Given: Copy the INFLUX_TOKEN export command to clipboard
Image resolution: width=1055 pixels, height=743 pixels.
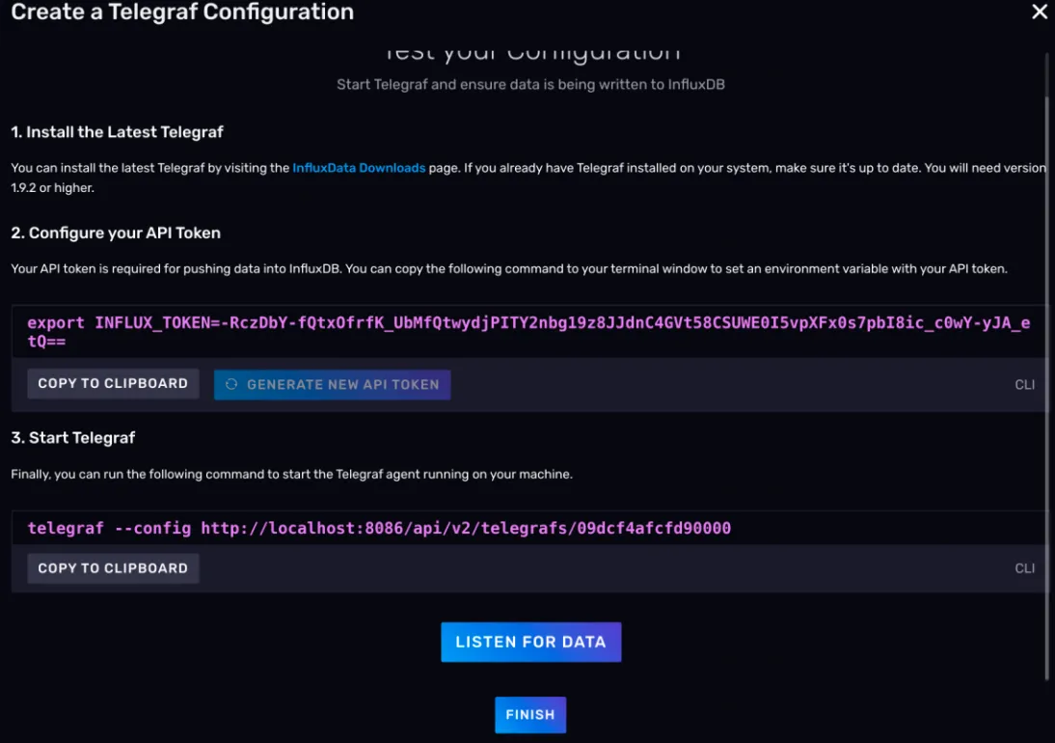Looking at the screenshot, I should (x=113, y=383).
